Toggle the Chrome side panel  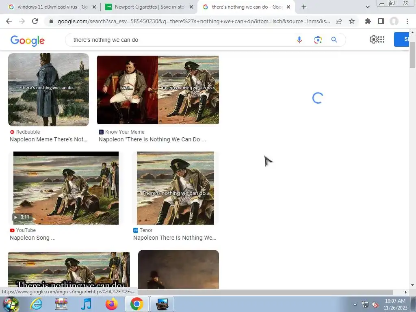pos(381,21)
